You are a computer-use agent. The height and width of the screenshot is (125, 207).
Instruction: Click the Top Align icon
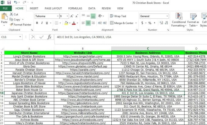tap(83, 16)
